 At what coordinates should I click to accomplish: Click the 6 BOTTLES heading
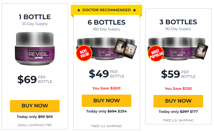pos(106,22)
